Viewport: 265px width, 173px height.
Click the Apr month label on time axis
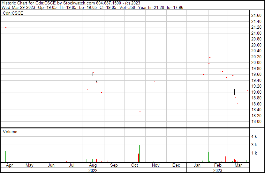(9, 165)
